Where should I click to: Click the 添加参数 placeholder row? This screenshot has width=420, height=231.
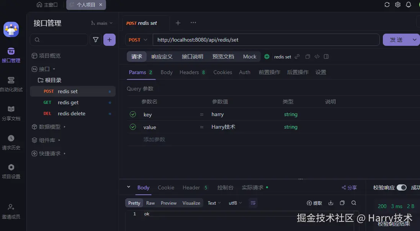pos(154,139)
